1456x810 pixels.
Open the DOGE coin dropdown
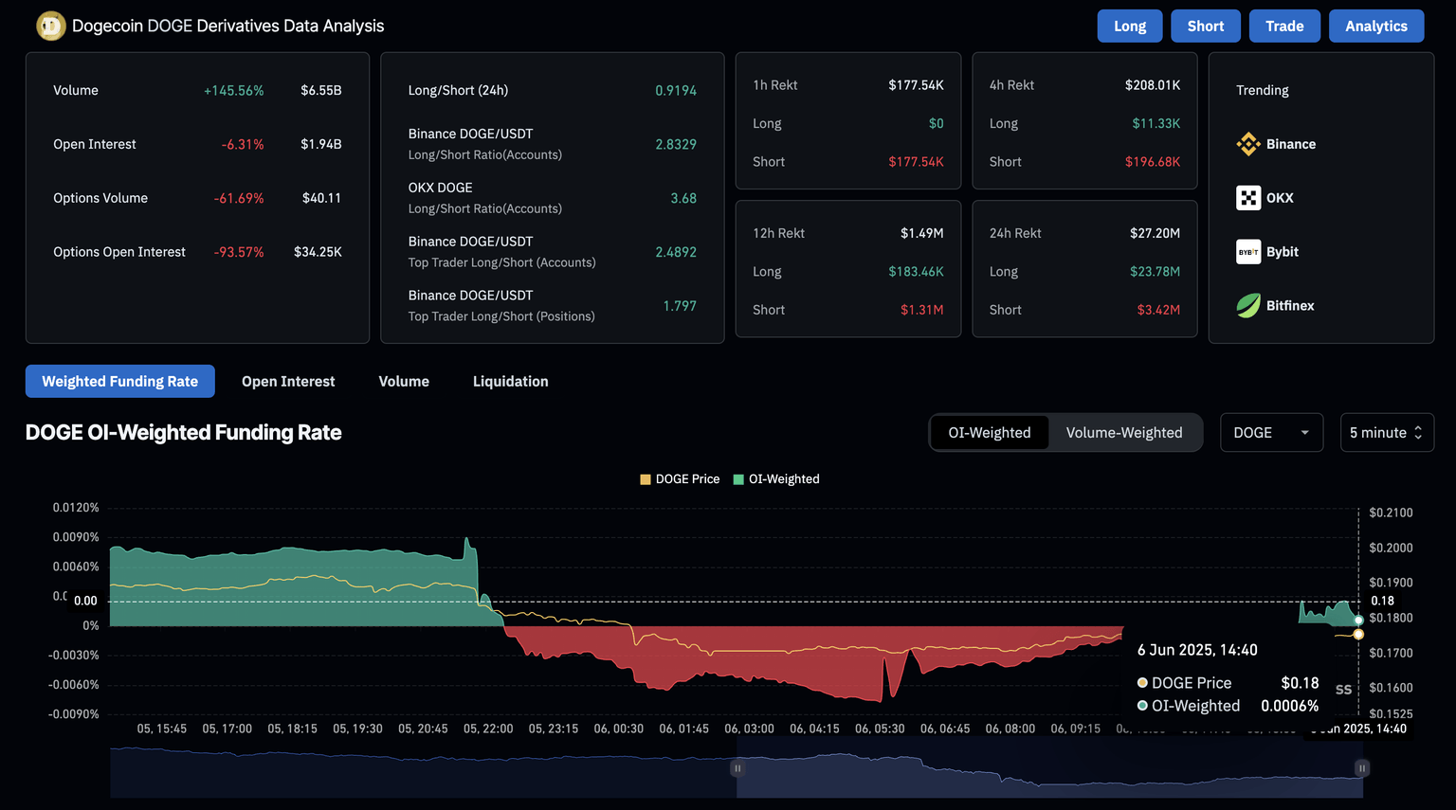click(1270, 433)
